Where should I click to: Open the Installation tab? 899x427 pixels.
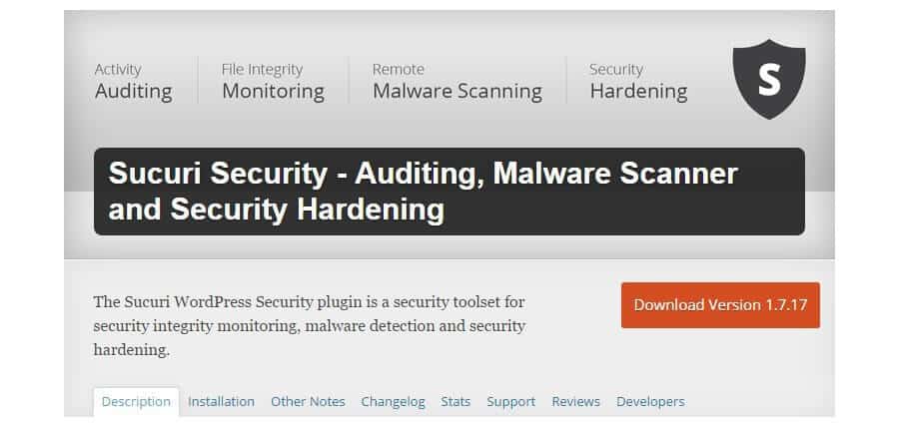tap(222, 402)
